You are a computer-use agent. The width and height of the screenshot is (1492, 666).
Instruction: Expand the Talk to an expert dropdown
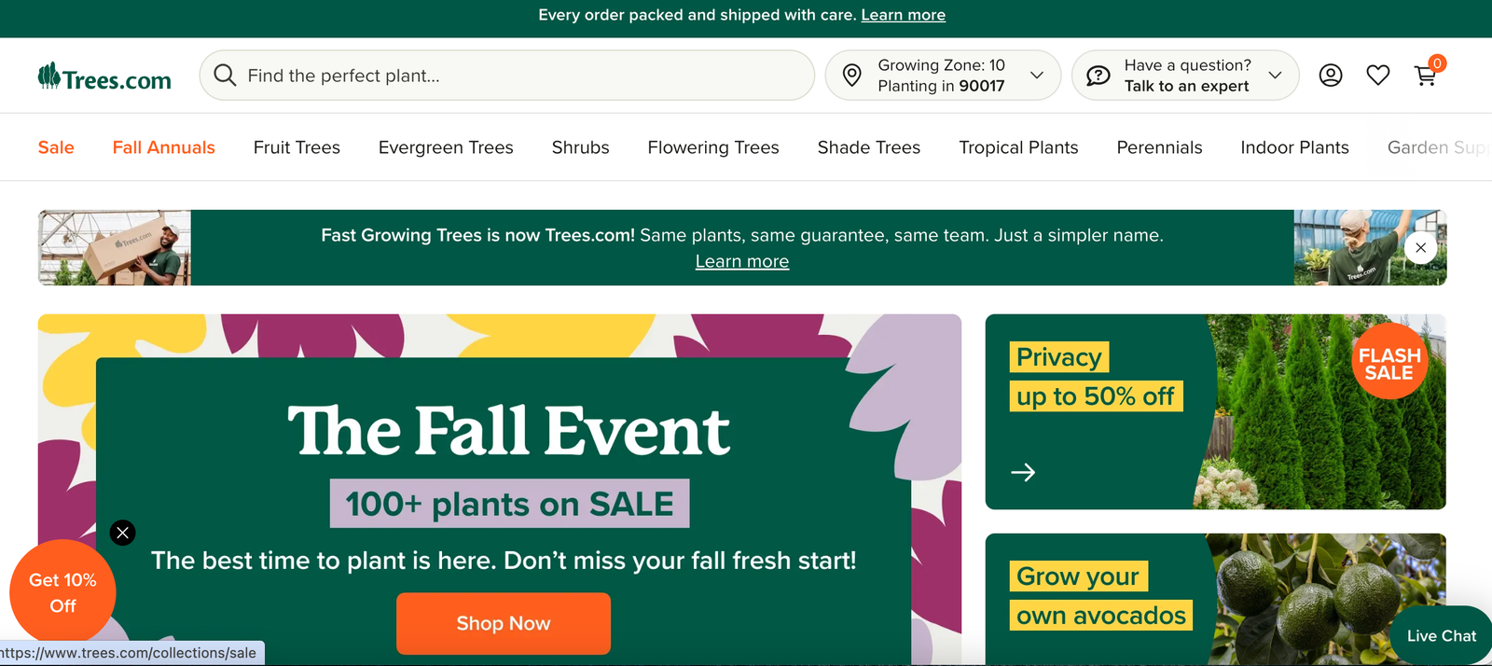[x=1275, y=76]
